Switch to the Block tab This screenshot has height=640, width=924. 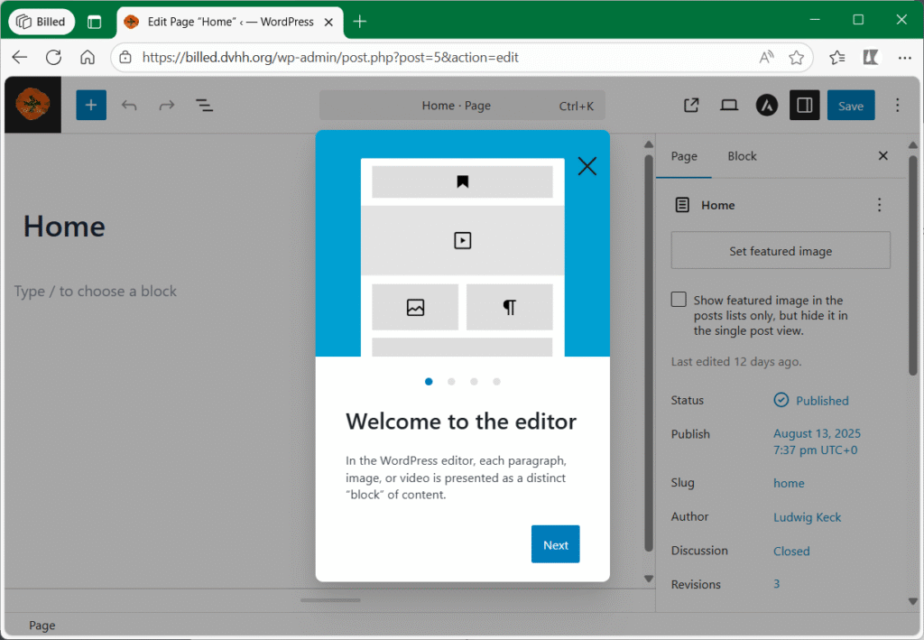tap(742, 156)
